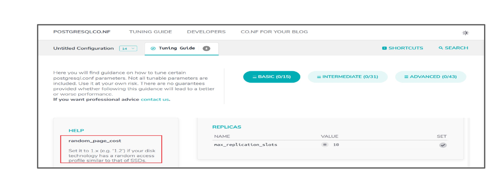491x184 pixels.
Task: Open CO.NF FOR YOUR BLOG menu item
Action: click(274, 32)
